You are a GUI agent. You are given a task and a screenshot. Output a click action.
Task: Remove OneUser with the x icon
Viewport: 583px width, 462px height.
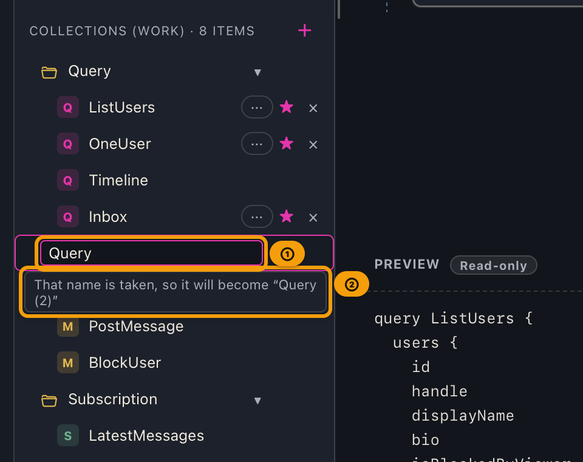(x=313, y=145)
